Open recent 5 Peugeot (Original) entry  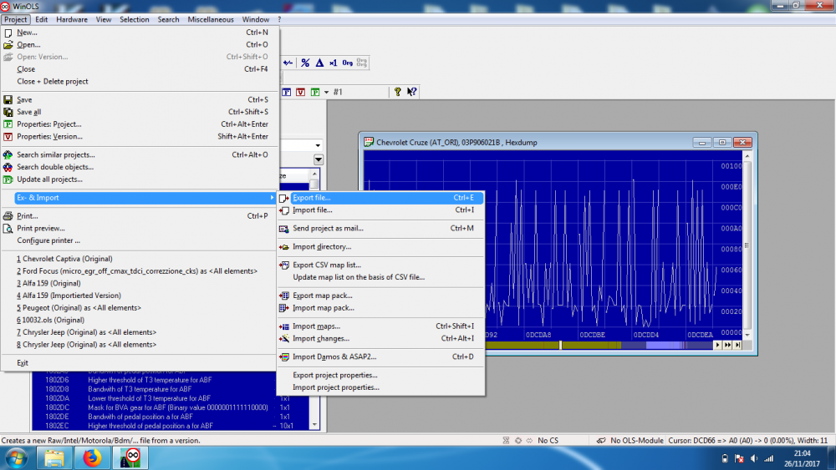click(x=139, y=308)
